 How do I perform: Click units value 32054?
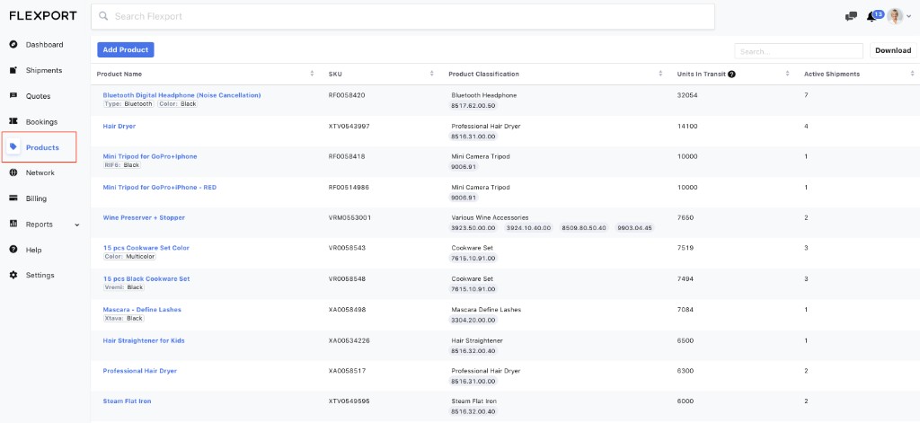coord(687,95)
